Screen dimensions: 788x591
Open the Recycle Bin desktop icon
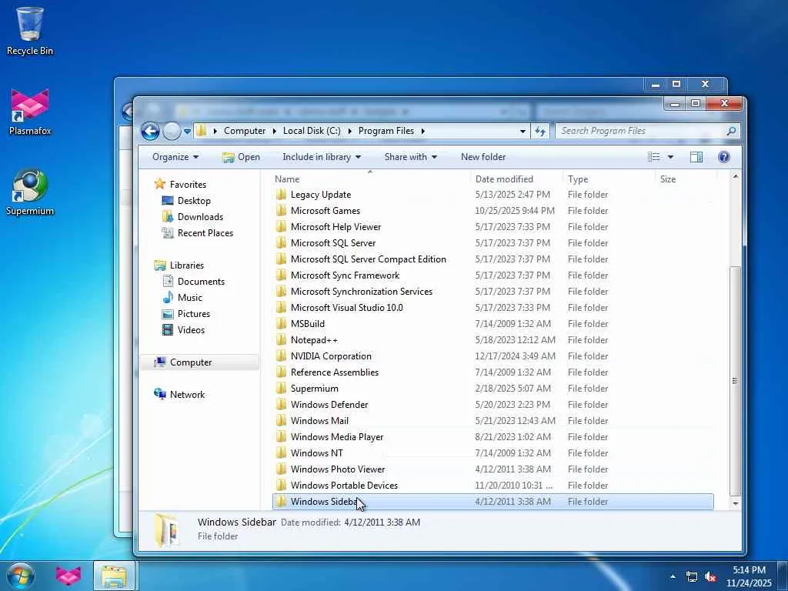pyautogui.click(x=30, y=30)
